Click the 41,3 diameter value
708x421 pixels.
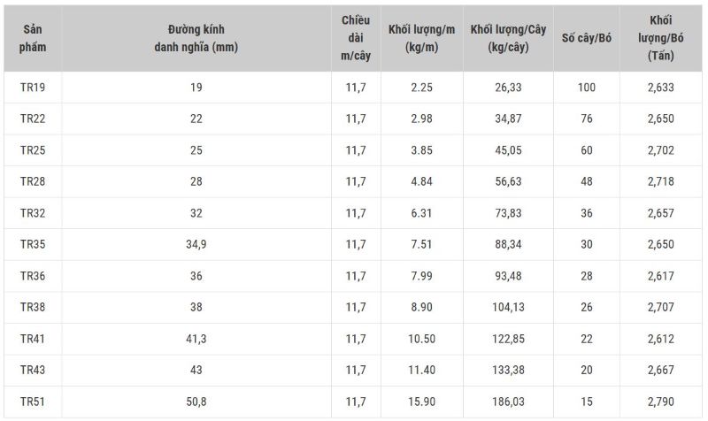click(196, 339)
